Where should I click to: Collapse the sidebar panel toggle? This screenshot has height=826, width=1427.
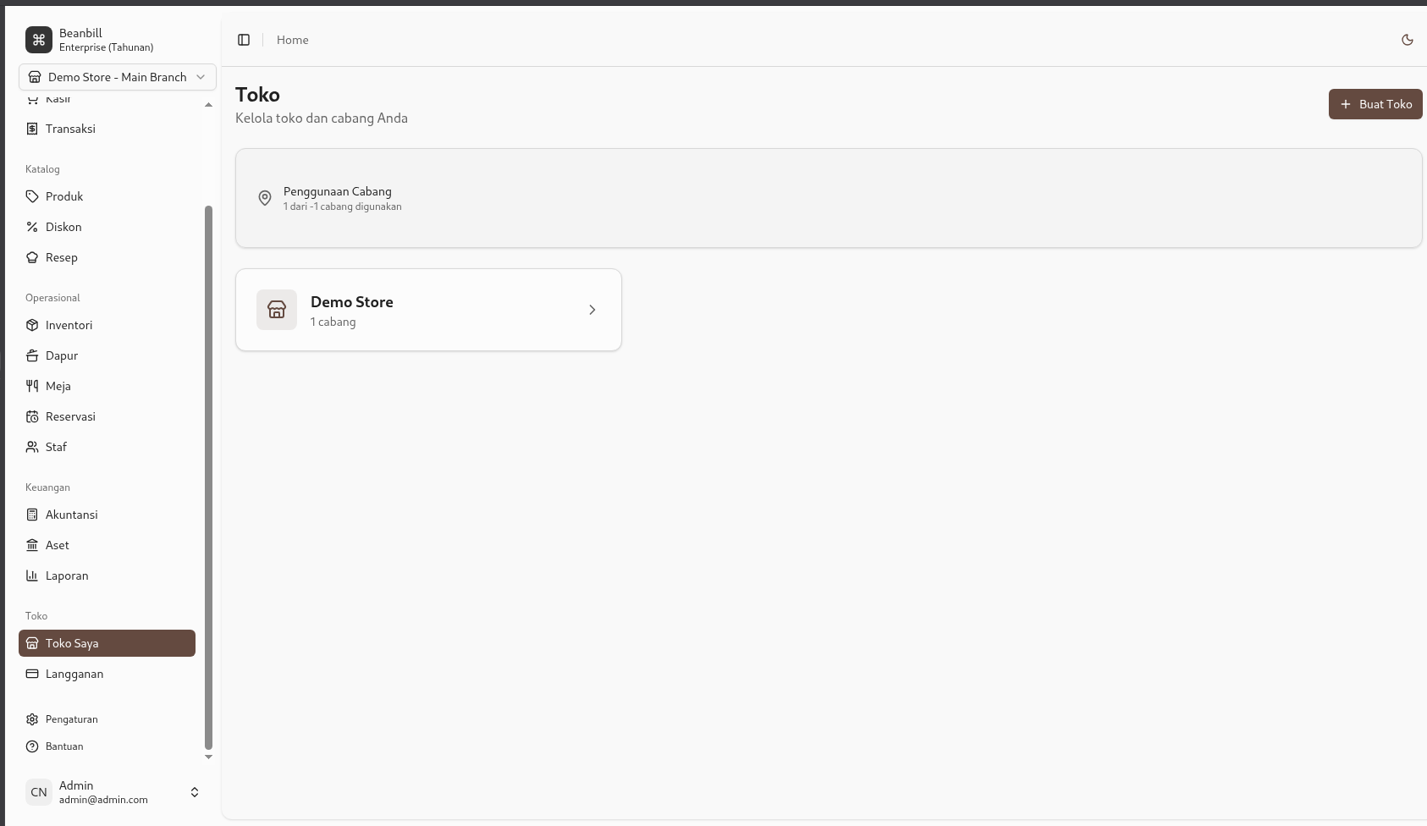click(x=244, y=40)
